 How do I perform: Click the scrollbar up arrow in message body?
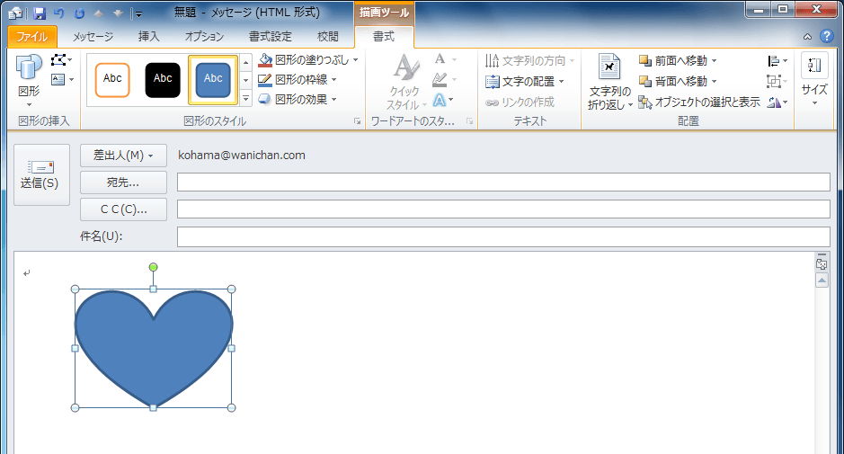pos(822,280)
